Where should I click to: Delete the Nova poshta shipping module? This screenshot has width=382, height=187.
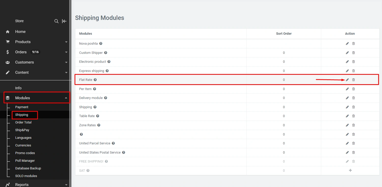[353, 44]
